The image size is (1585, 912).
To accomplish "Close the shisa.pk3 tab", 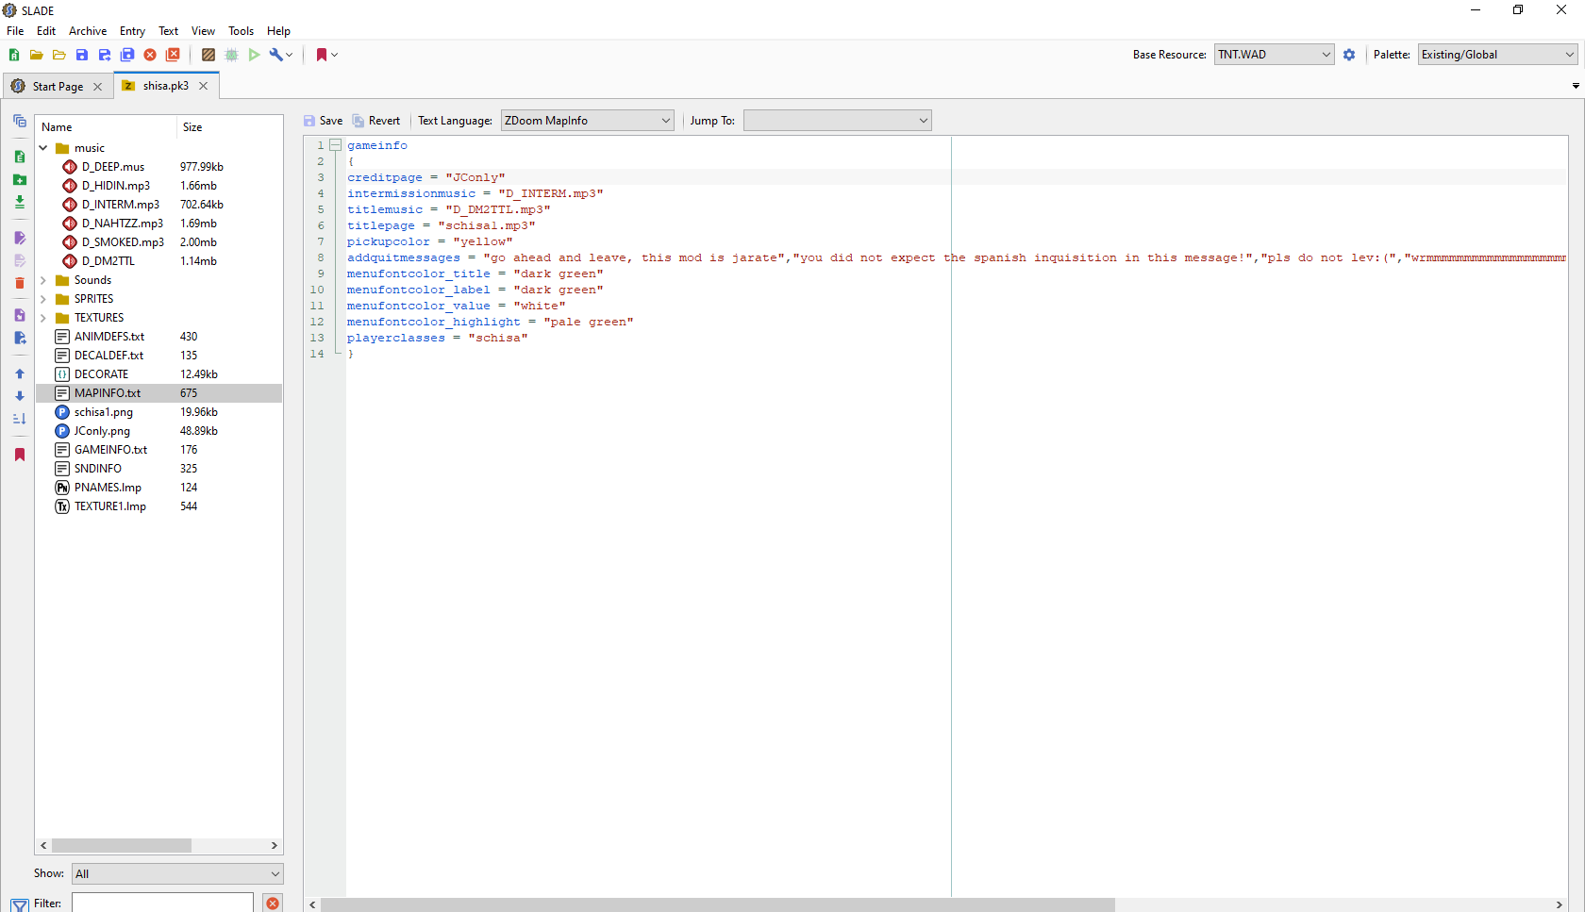I will point(204,86).
